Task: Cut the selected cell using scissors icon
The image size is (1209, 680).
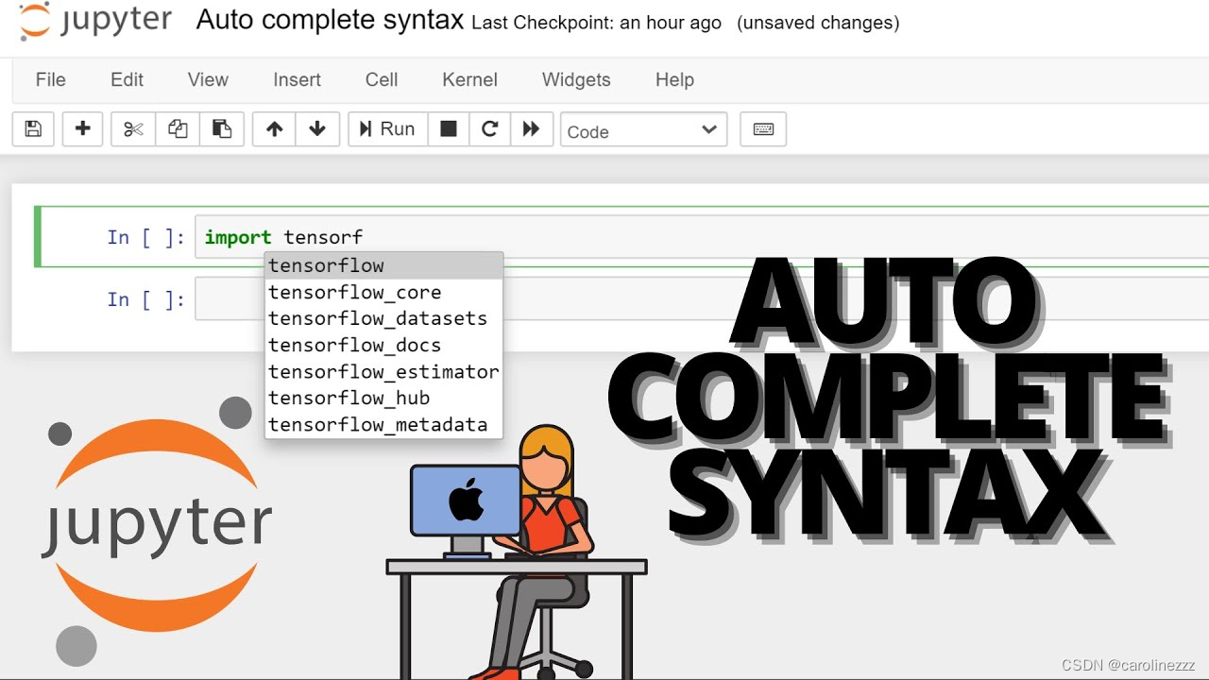Action: (x=132, y=129)
